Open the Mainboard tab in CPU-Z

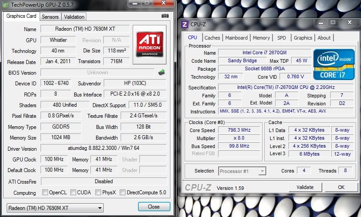pyautogui.click(x=236, y=38)
